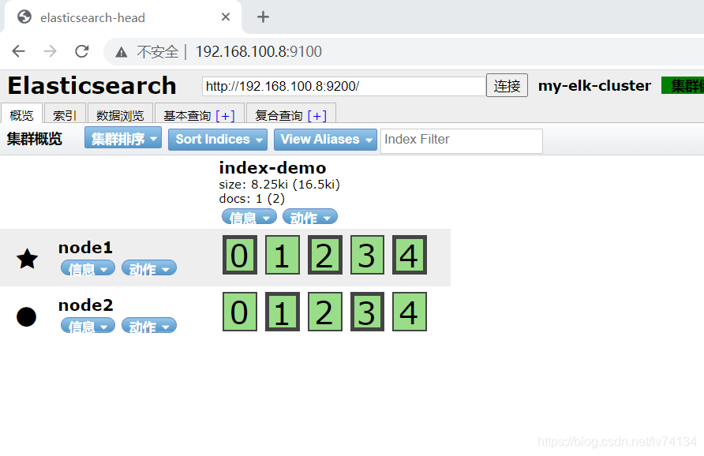Click the docs: 1 (2) text
Screen dimensions: 704x456
click(x=252, y=199)
